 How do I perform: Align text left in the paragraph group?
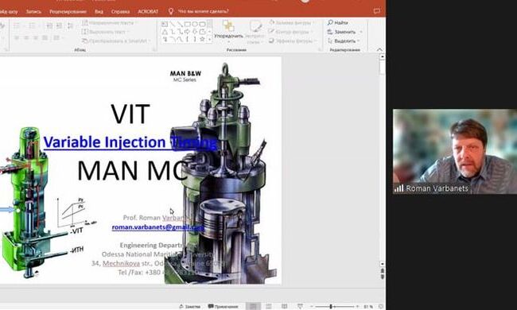17,38
